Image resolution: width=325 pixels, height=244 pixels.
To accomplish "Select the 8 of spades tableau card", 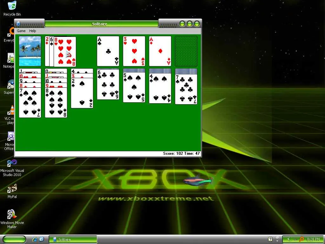I will (x=56, y=103).
